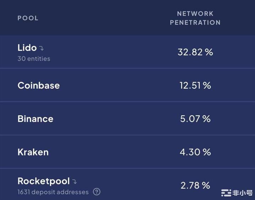Open the Lido pool name

27,48
